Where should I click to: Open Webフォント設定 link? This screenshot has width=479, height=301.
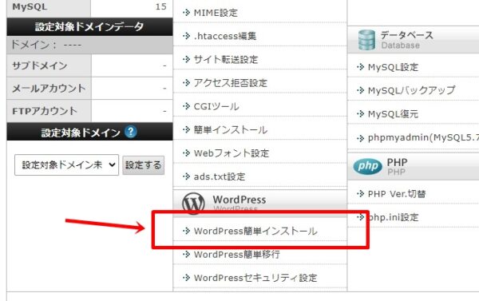pos(232,153)
